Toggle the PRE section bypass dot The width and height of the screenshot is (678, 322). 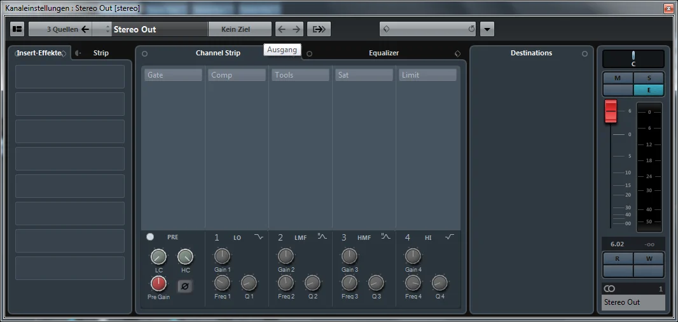(x=149, y=237)
